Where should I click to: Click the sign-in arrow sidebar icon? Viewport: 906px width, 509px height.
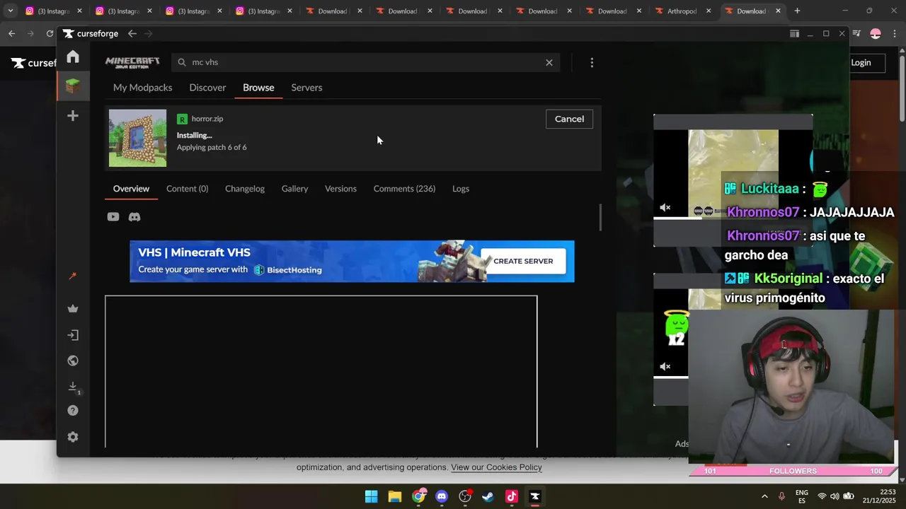73,335
